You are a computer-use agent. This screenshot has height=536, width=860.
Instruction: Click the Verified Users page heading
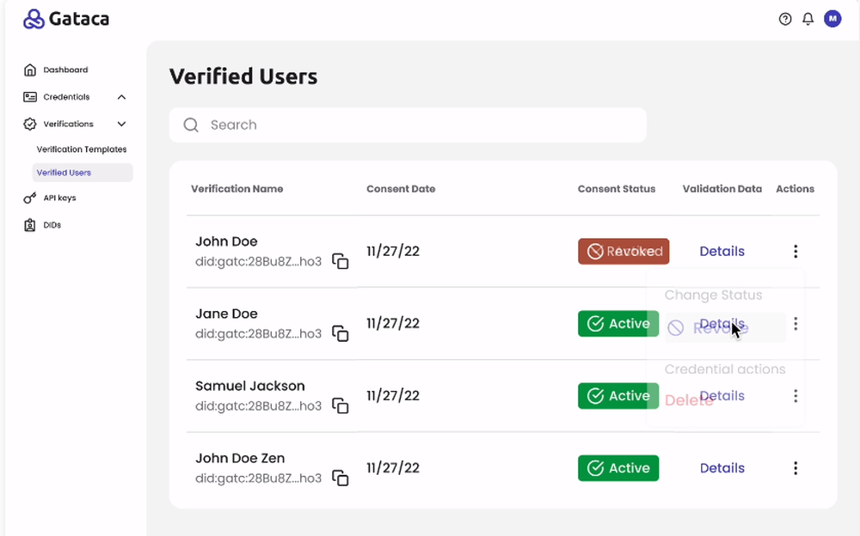pos(243,76)
